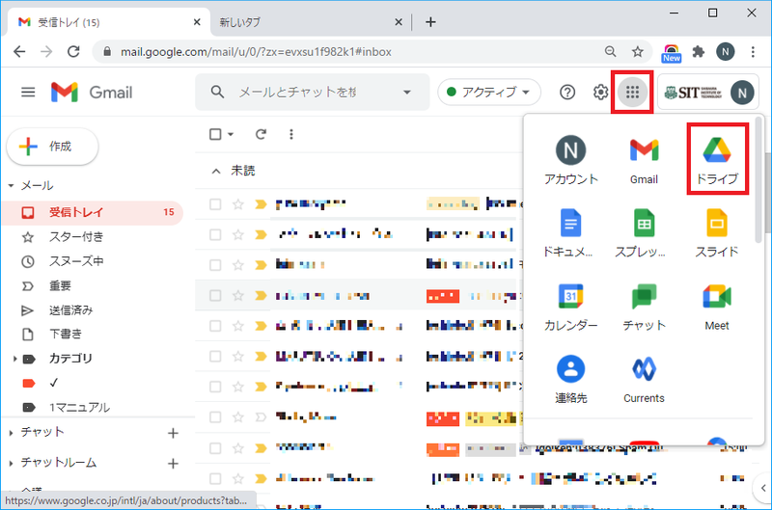Open Chat from the apps panel
This screenshot has height=510, width=772.
(644, 306)
